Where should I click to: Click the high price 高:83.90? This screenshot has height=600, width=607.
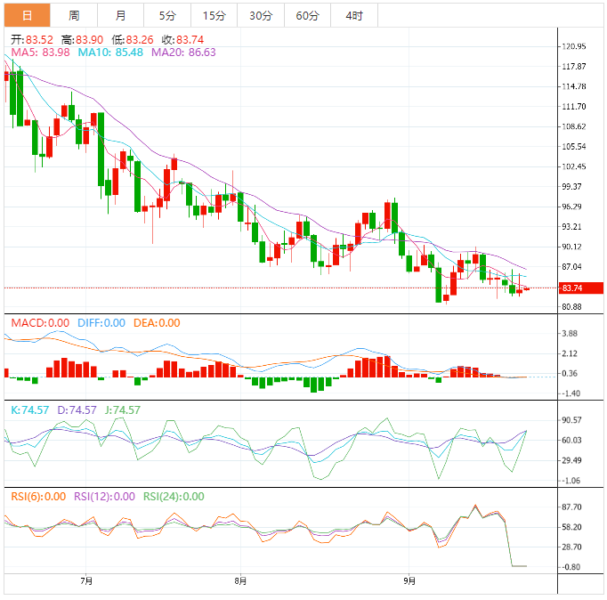(82, 39)
